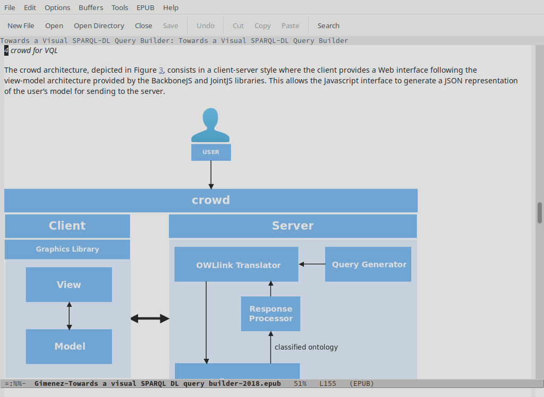Open the Help menu

[x=169, y=7]
